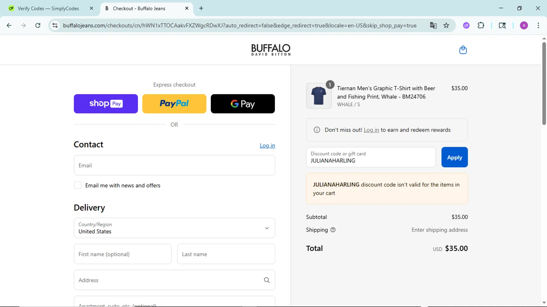Expand the Country/Region dropdown

tap(174, 228)
